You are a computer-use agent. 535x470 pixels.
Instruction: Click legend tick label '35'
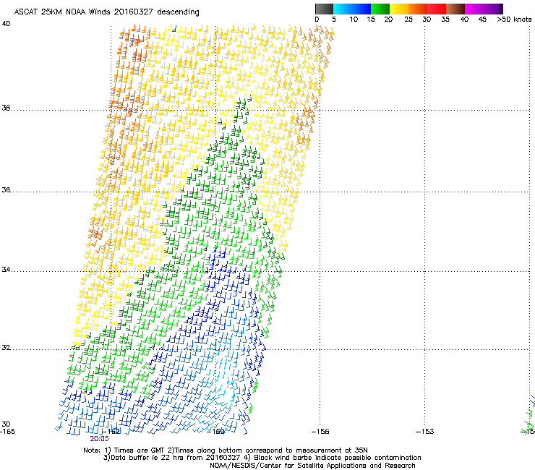coord(445,20)
